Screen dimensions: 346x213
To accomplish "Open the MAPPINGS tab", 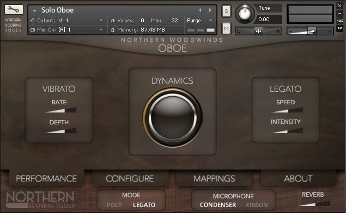I will pos(214,178).
